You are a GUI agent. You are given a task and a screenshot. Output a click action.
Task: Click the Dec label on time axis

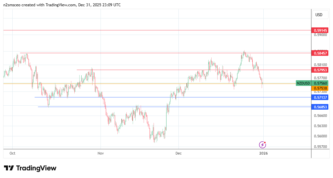[178, 153]
